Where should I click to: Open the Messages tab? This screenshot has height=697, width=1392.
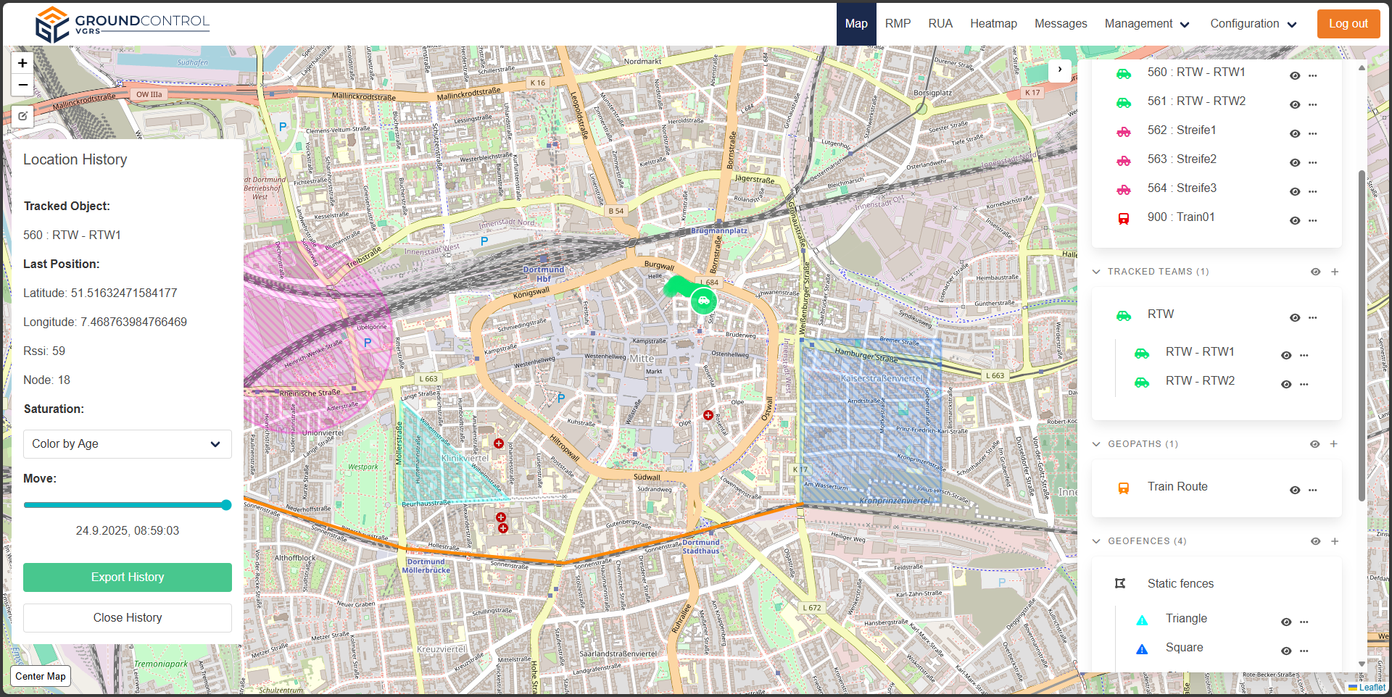click(x=1060, y=24)
